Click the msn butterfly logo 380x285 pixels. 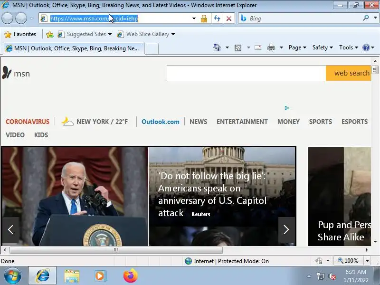(16, 73)
